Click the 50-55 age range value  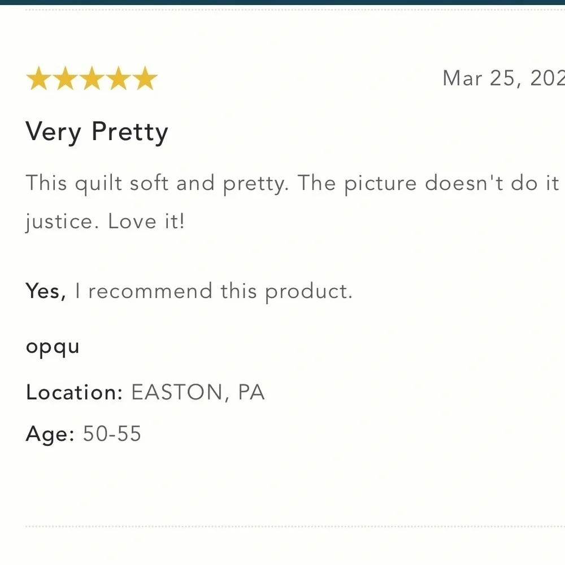pyautogui.click(x=112, y=433)
